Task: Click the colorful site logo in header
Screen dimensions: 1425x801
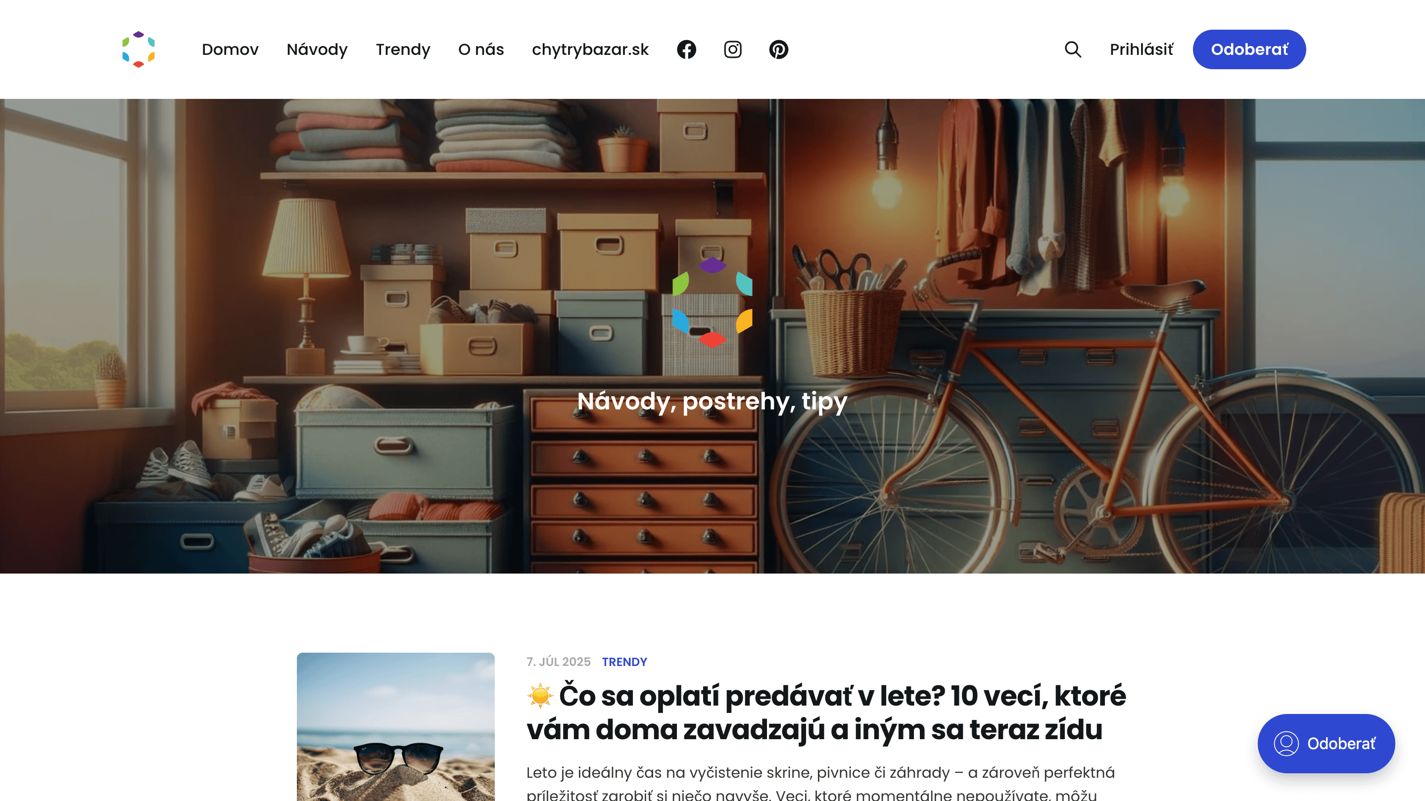Action: 139,49
